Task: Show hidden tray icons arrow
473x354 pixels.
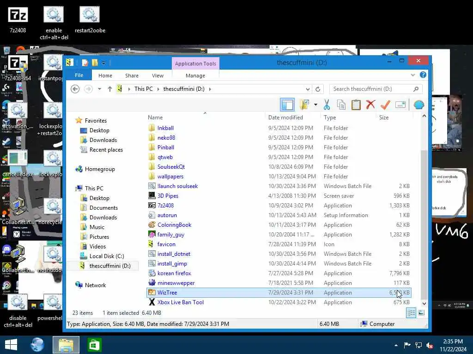Action: click(396, 345)
